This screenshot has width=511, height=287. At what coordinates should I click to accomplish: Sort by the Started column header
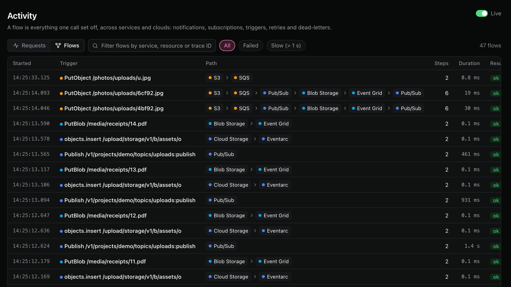[22, 63]
